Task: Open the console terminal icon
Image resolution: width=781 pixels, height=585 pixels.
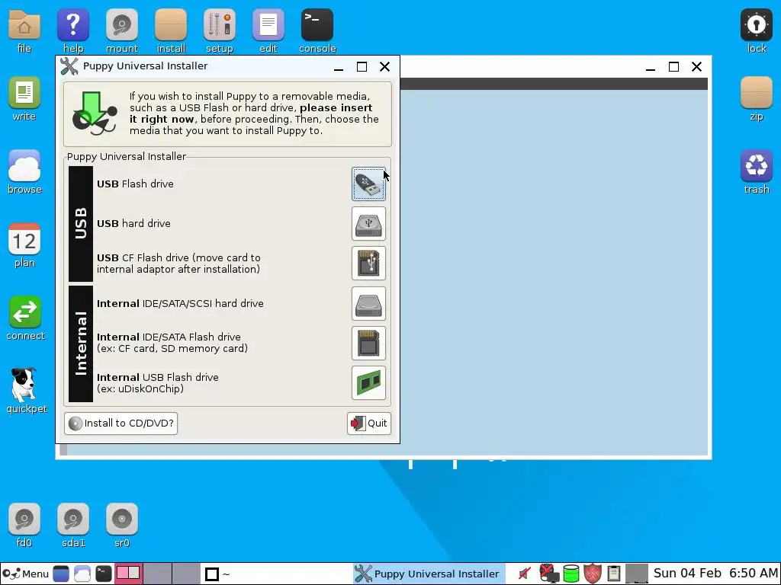Action: pyautogui.click(x=317, y=30)
